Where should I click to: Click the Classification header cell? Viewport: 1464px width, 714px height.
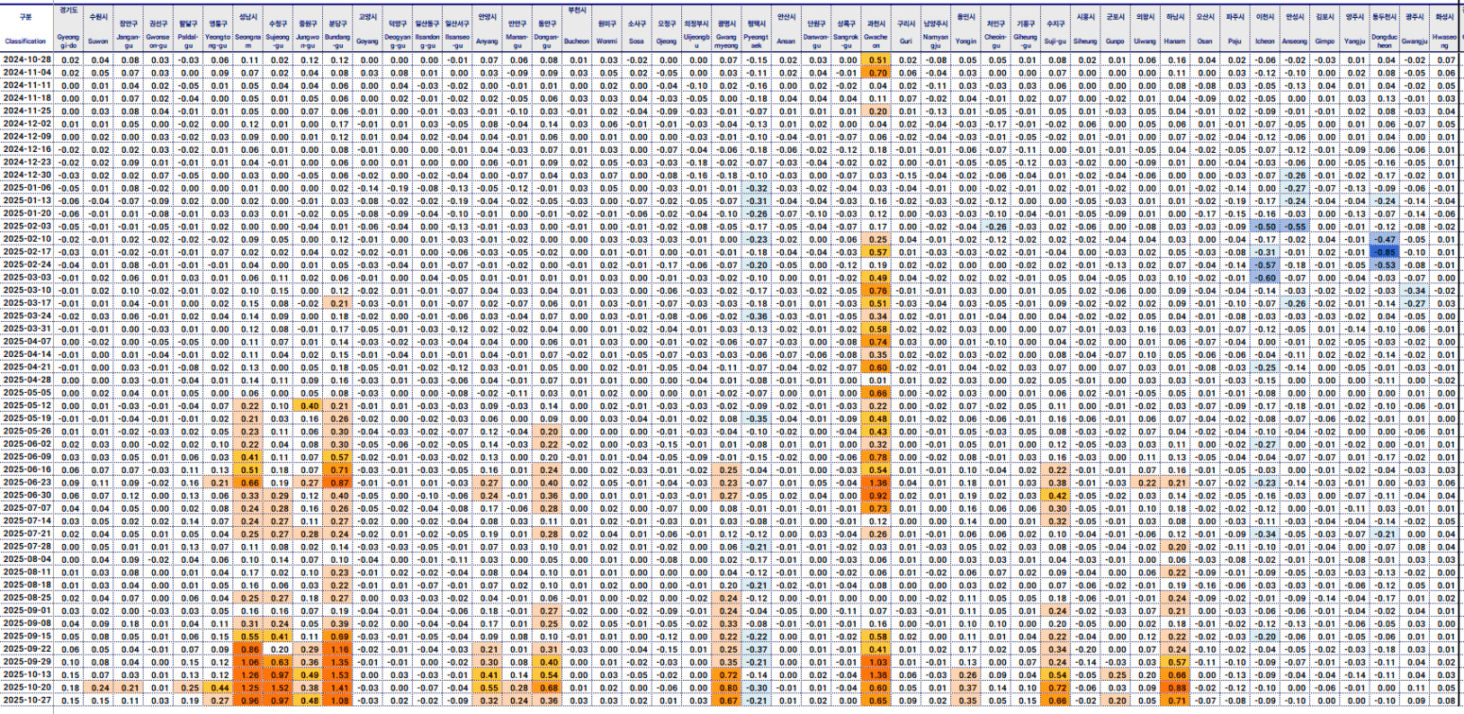point(25,40)
